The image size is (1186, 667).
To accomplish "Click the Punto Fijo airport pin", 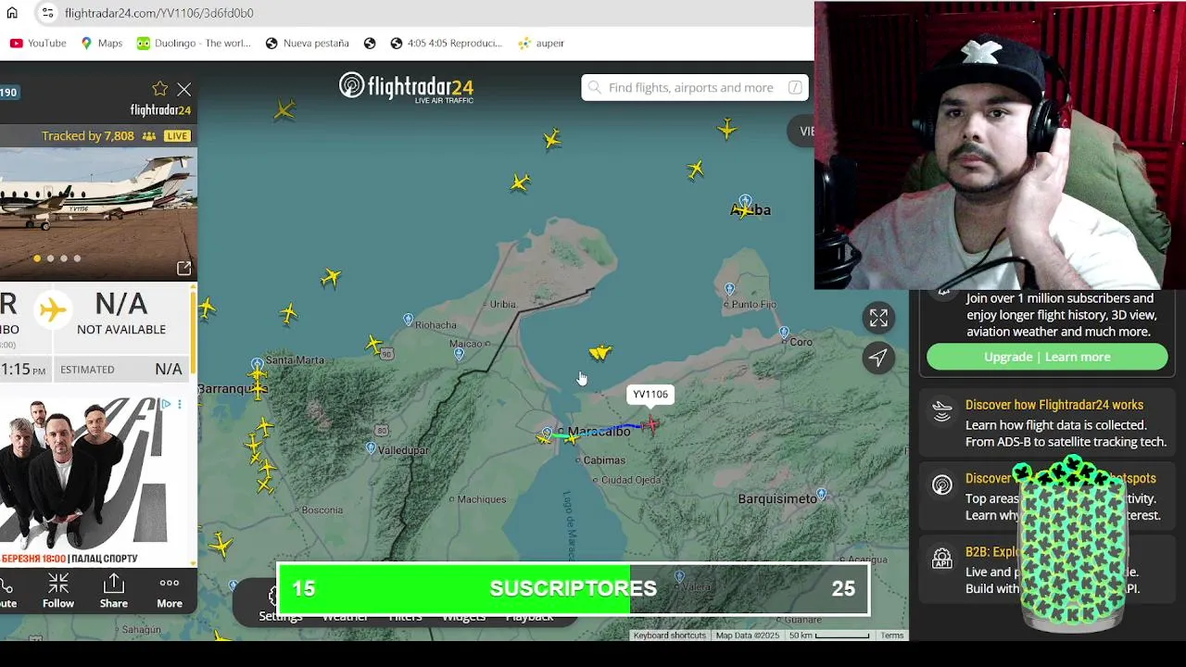I will (730, 290).
